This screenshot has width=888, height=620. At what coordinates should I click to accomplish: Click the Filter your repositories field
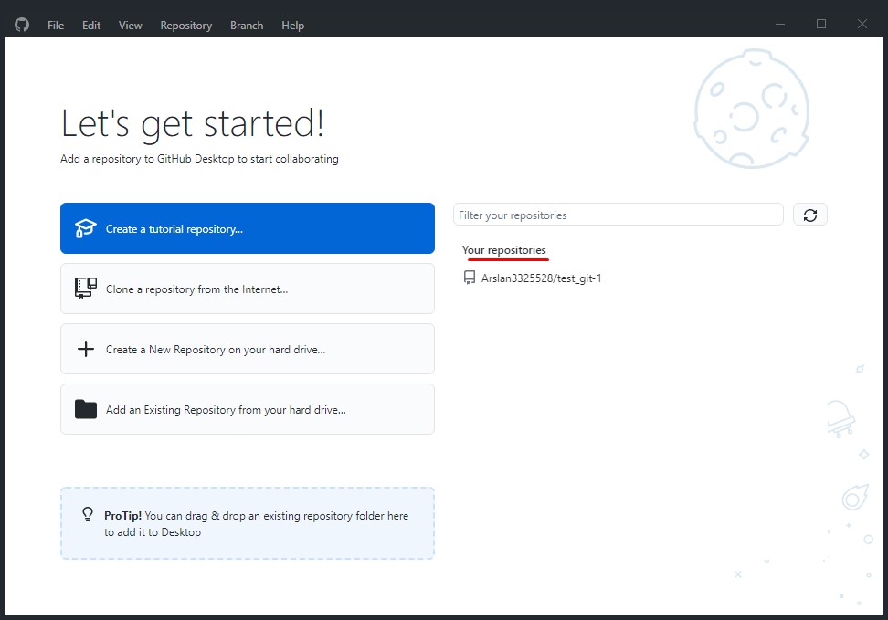coord(618,215)
